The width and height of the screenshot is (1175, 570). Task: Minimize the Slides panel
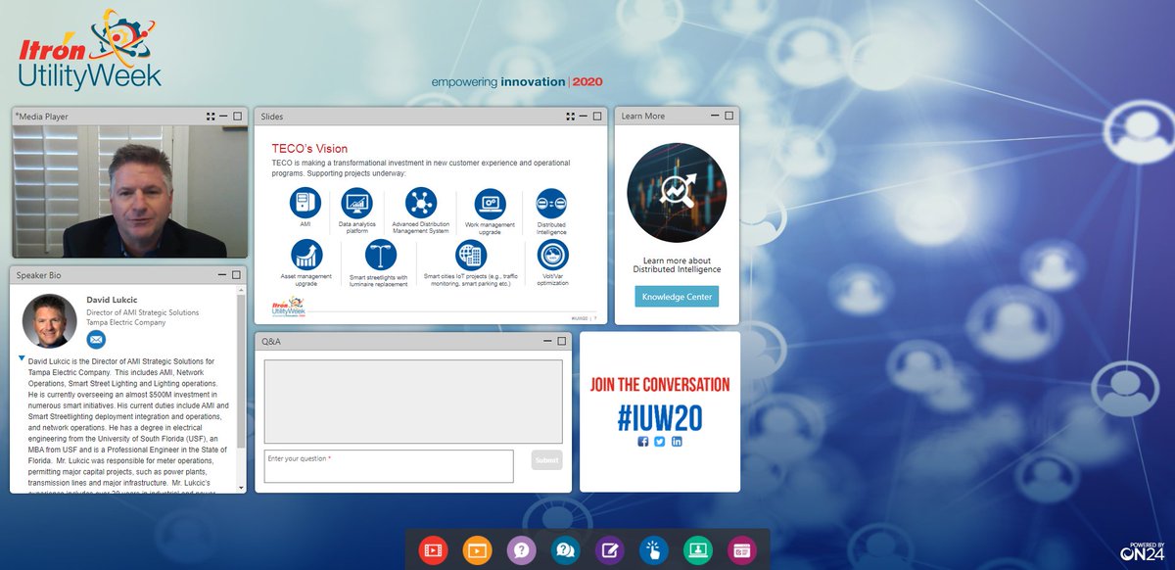584,116
